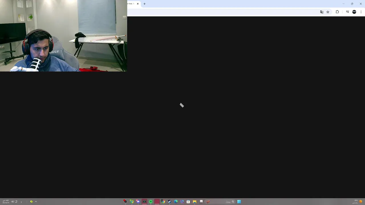Open the Chrome Extensions puzzle icon
The image size is (365, 205).
[337, 12]
